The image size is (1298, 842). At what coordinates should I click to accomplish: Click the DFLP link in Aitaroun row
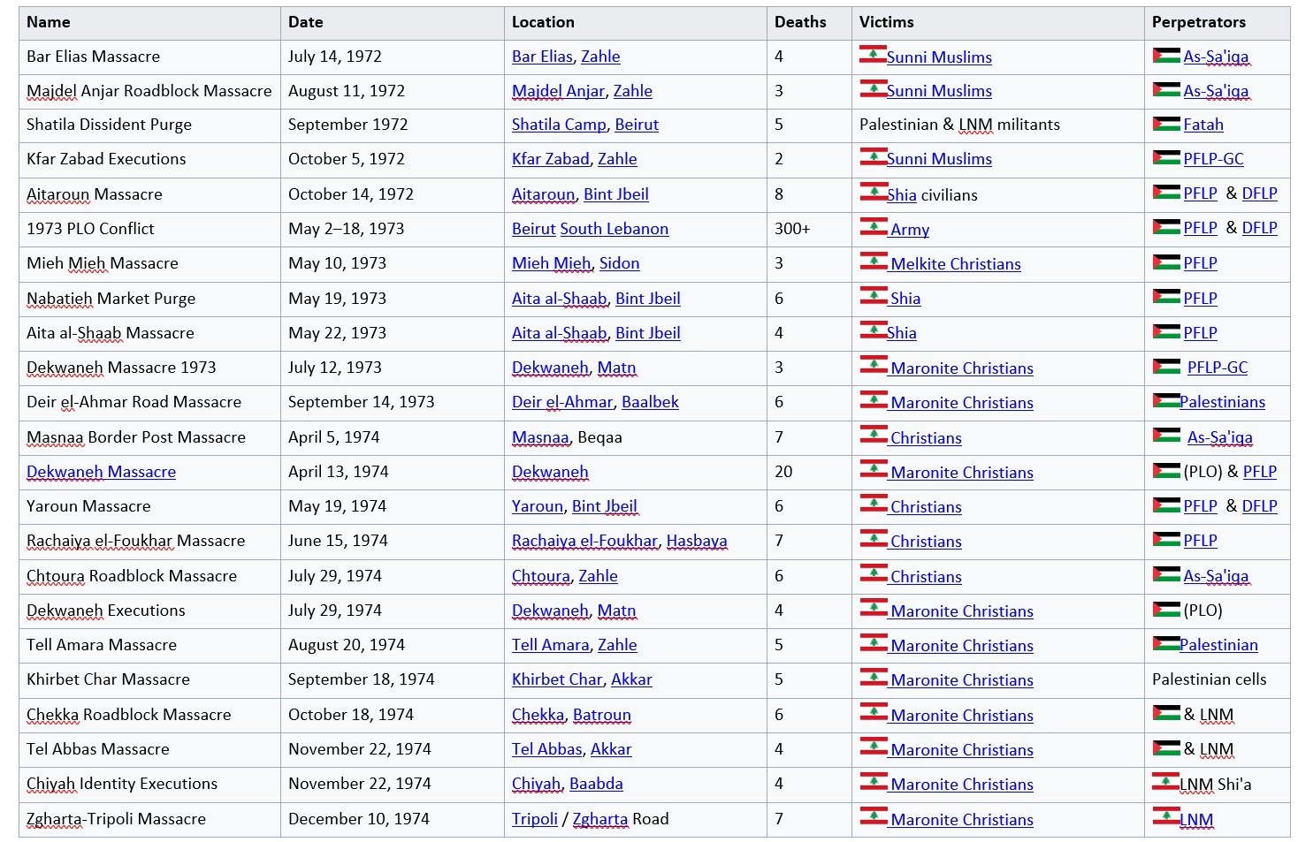coord(1259,193)
